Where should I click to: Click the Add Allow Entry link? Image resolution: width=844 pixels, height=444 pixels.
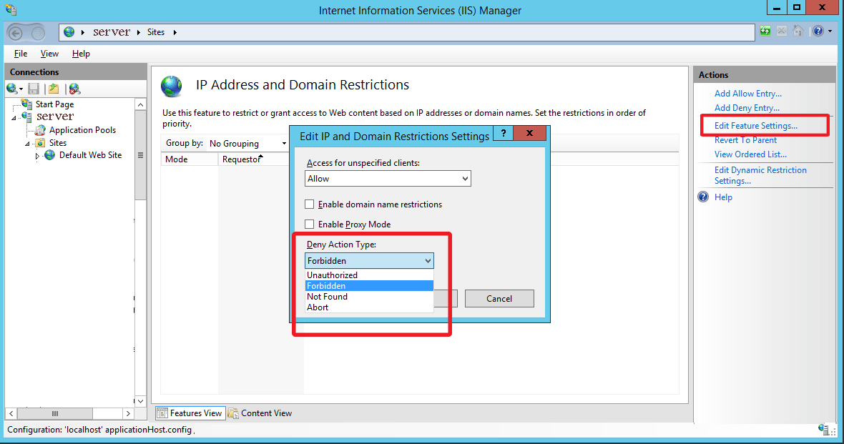click(747, 94)
